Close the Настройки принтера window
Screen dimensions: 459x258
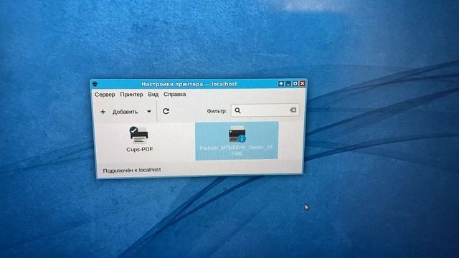click(303, 84)
